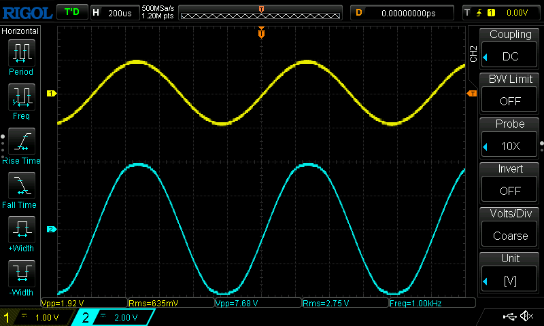This screenshot has height=326, width=544.
Task: Click the Coupling arrow indicator
Action: (486, 57)
